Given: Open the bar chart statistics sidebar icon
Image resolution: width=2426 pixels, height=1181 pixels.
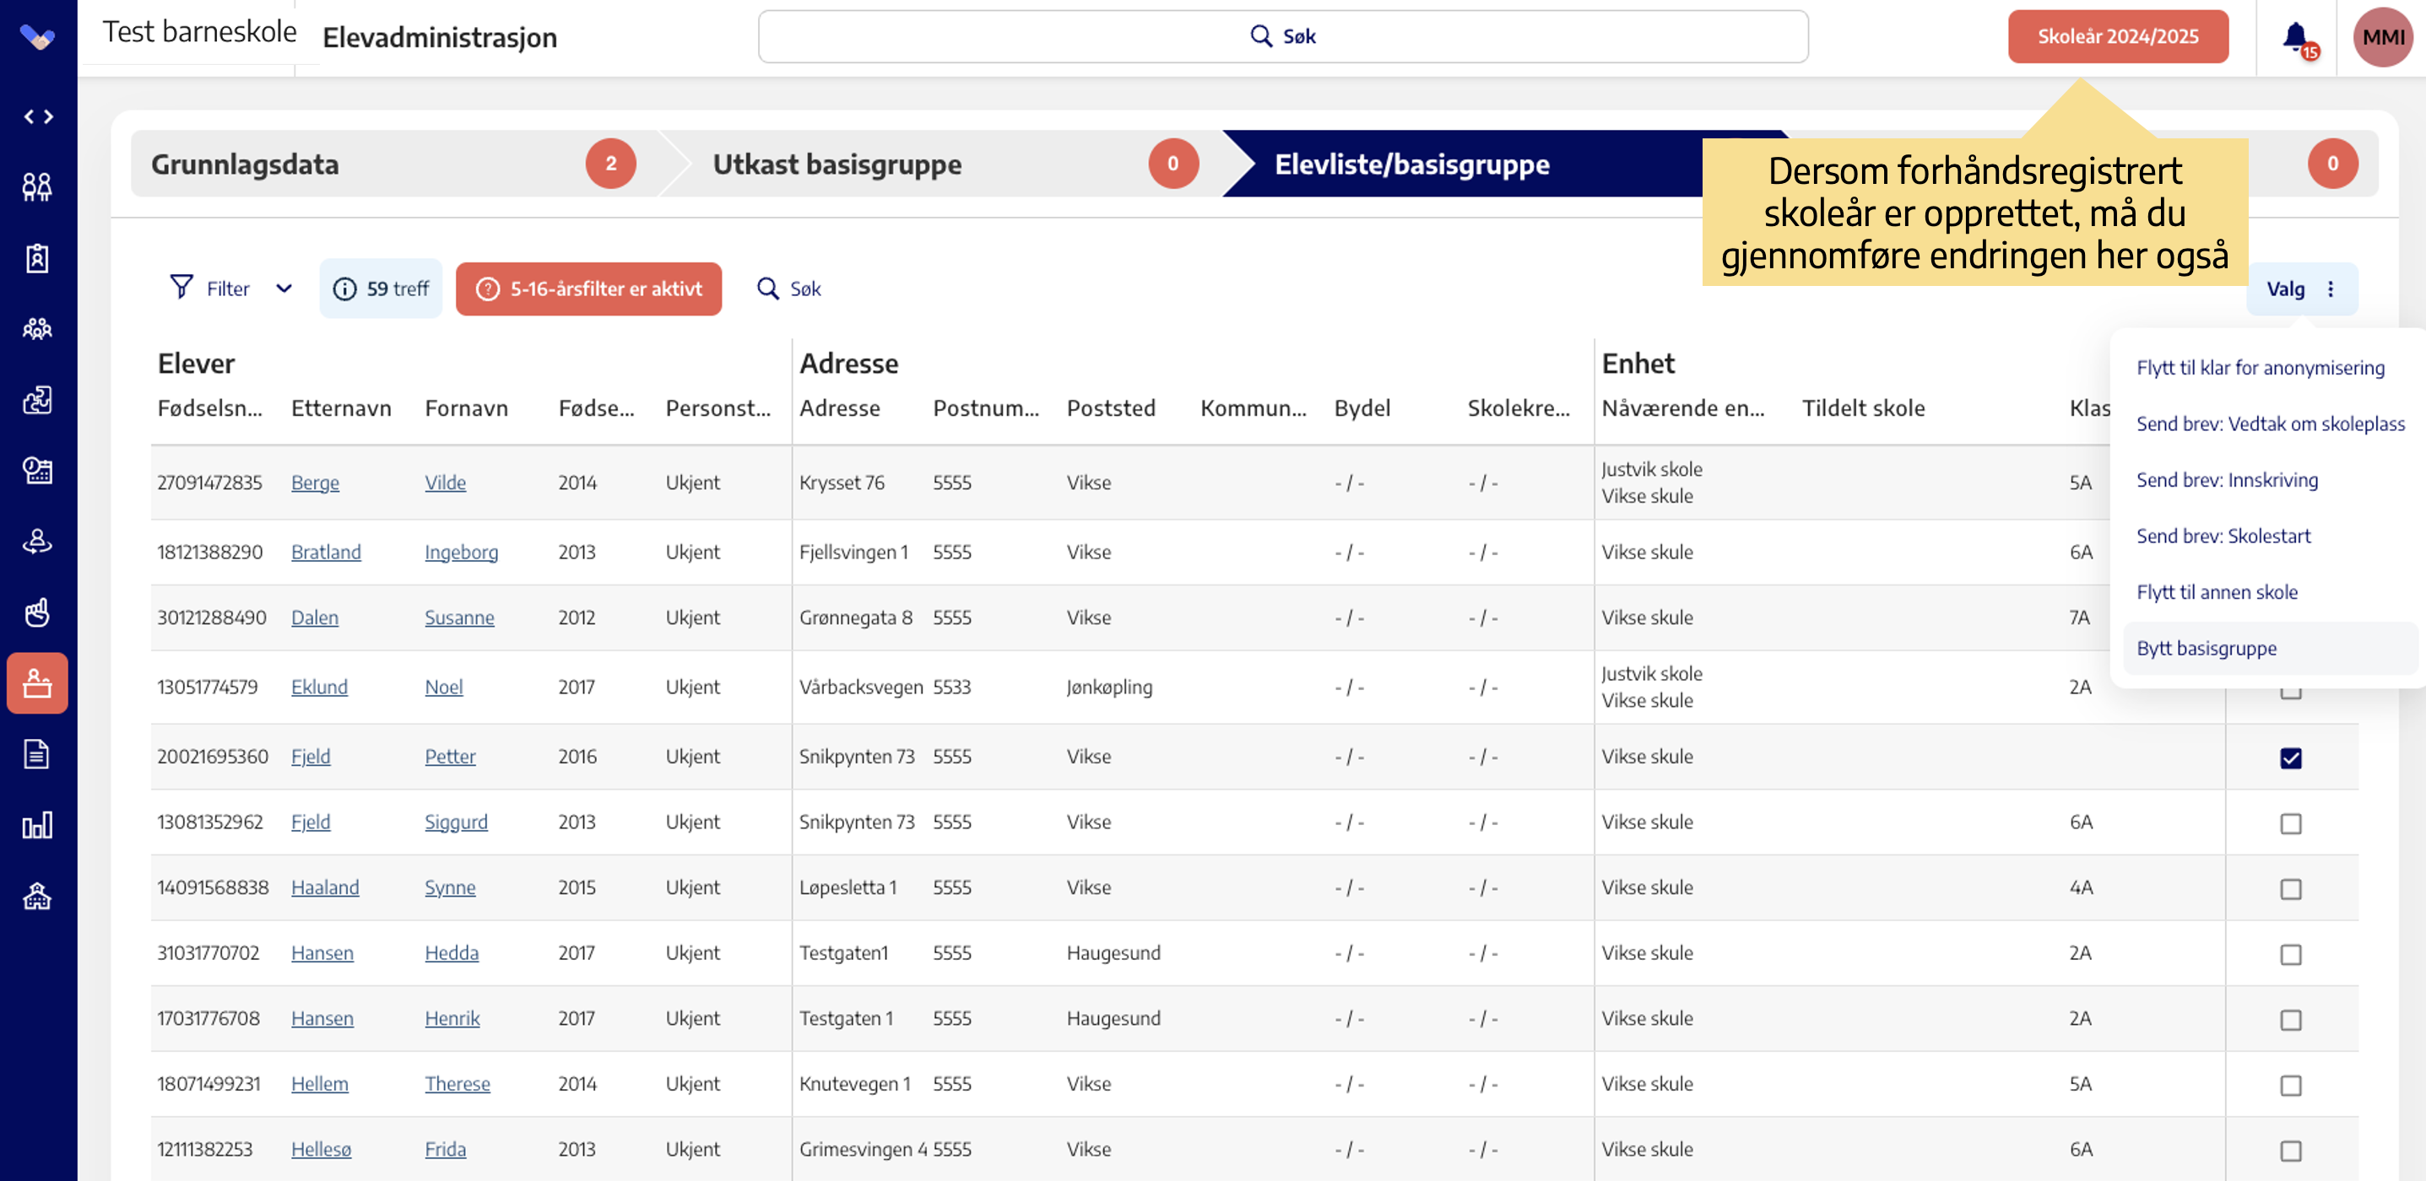Looking at the screenshot, I should [x=38, y=825].
